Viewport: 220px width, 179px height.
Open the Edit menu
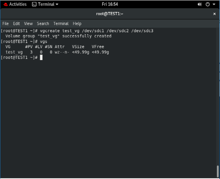16,23
